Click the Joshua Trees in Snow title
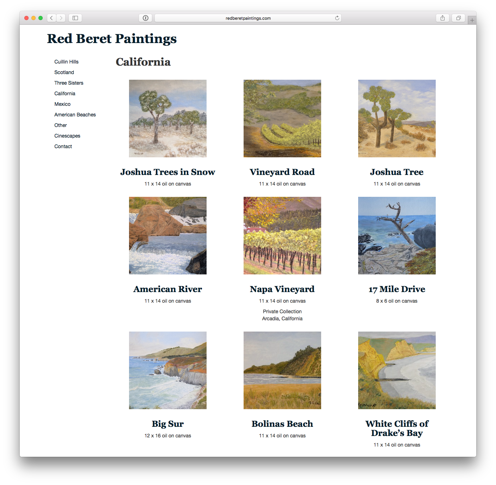Screen dimensions: 496x485 [x=168, y=172]
